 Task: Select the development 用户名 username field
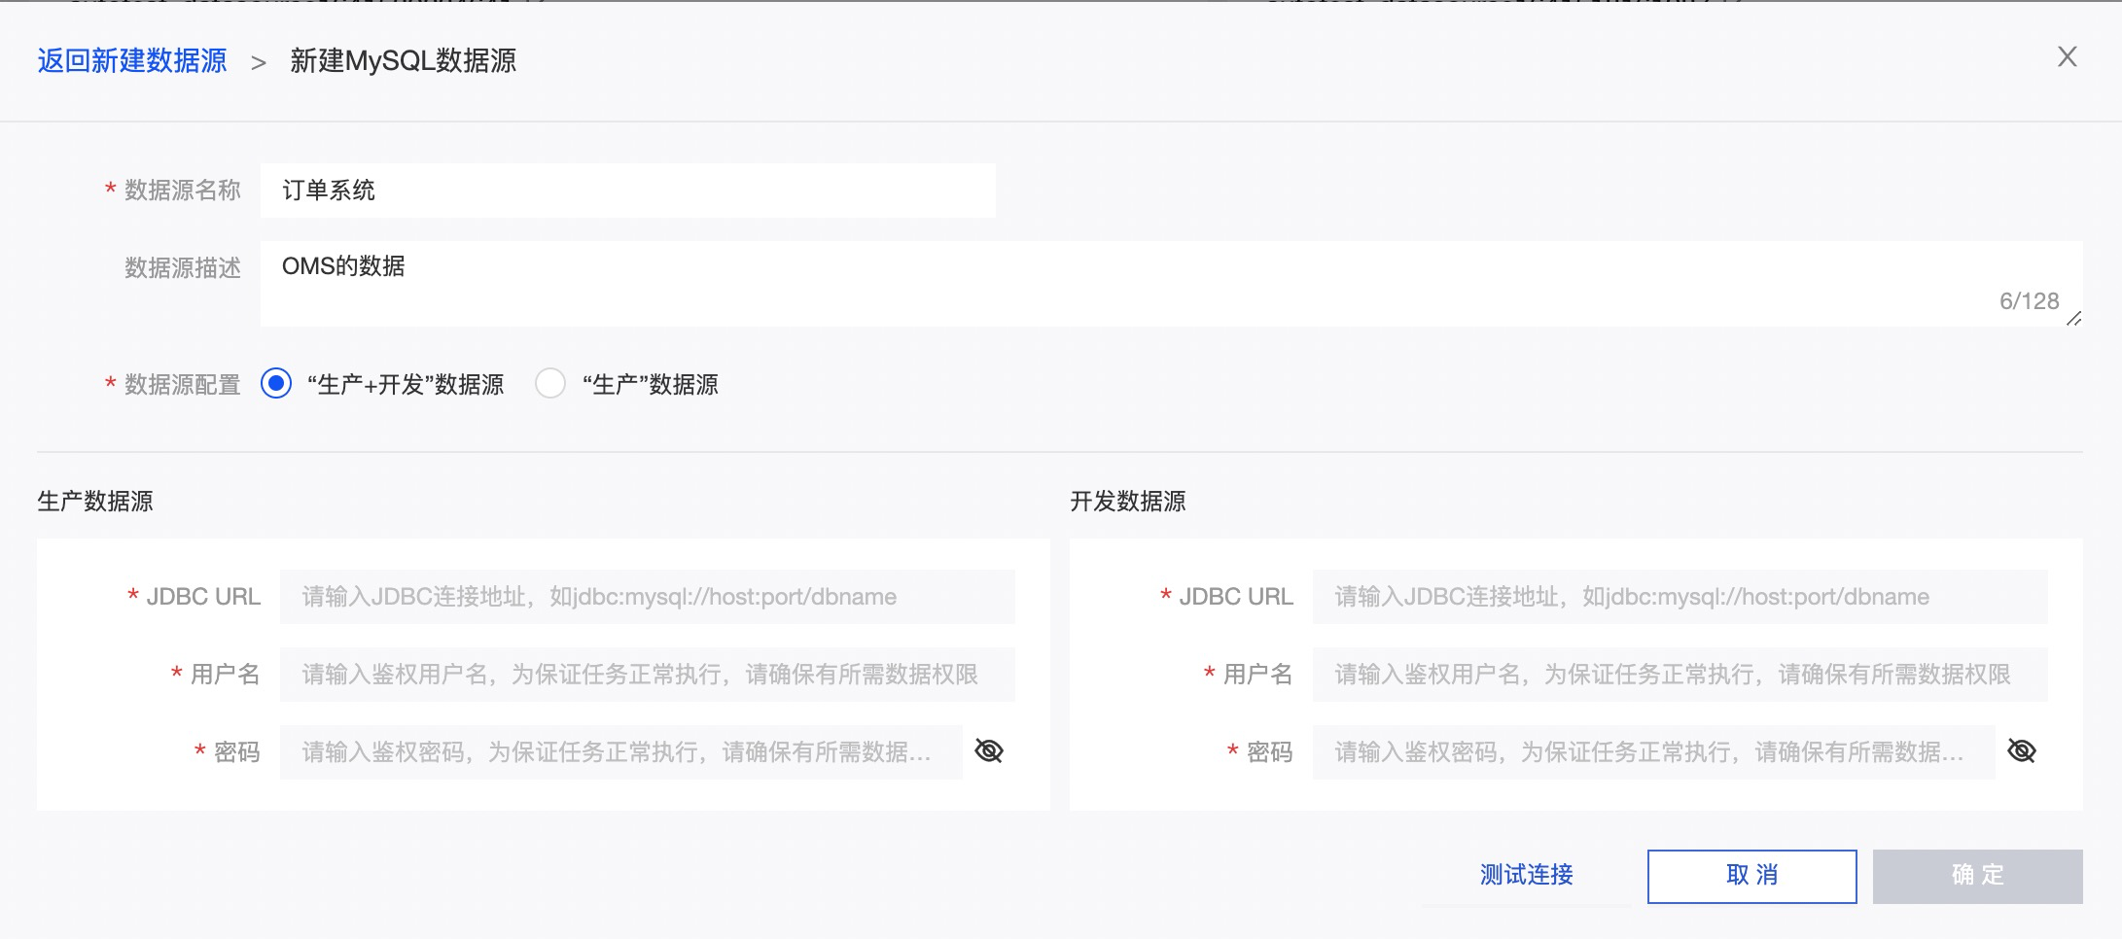pyautogui.click(x=1679, y=674)
